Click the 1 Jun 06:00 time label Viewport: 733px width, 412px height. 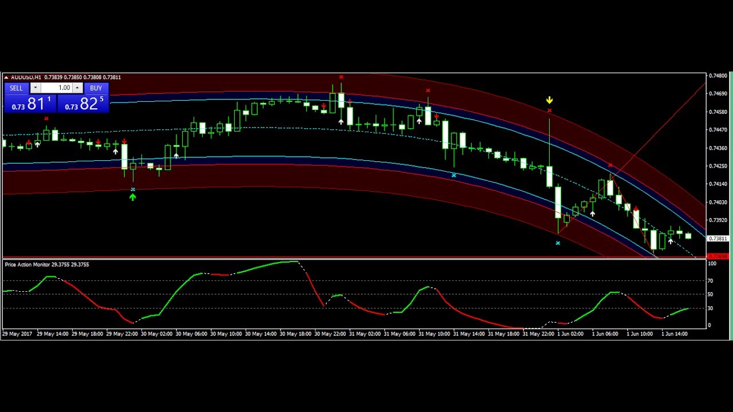pyautogui.click(x=605, y=334)
